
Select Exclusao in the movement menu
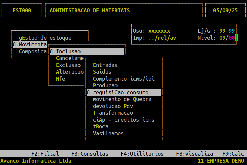[68, 65]
